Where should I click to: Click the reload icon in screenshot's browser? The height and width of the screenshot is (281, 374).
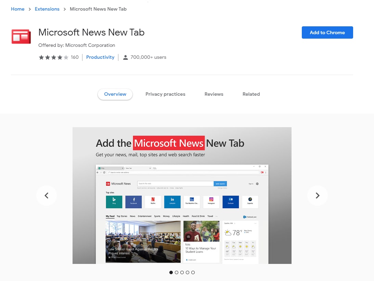pos(104,172)
